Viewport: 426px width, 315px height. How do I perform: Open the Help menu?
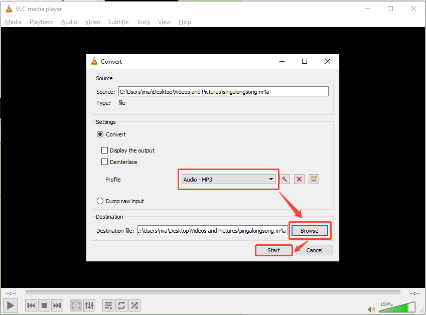coord(185,22)
